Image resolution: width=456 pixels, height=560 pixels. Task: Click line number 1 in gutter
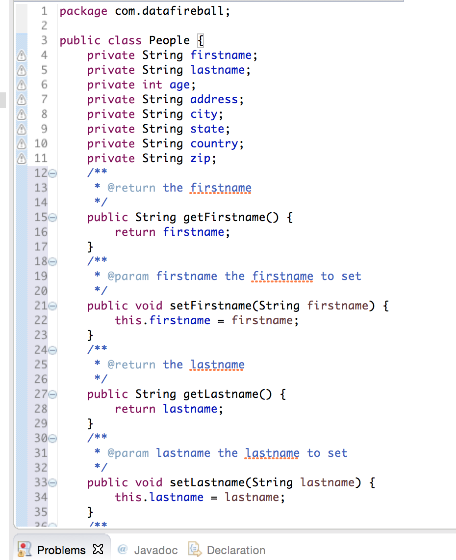click(x=44, y=11)
